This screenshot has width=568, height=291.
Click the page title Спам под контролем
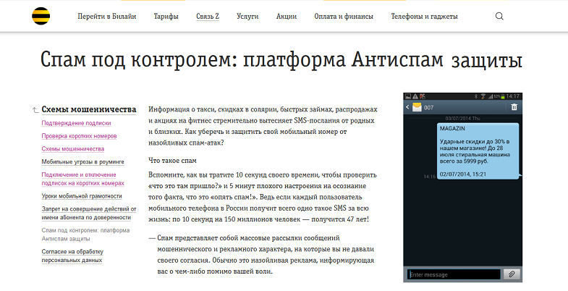[x=281, y=60]
